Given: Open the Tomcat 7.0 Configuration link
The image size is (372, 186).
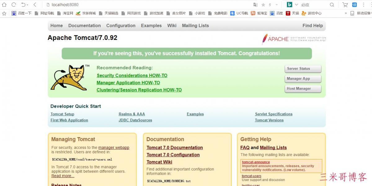Looking at the screenshot, I should coord(173,155).
